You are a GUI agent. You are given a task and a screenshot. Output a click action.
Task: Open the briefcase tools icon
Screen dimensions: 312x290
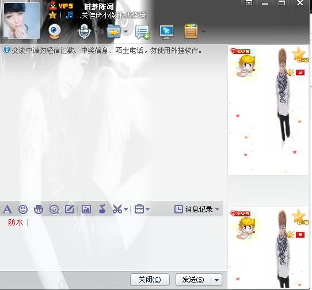point(139,209)
